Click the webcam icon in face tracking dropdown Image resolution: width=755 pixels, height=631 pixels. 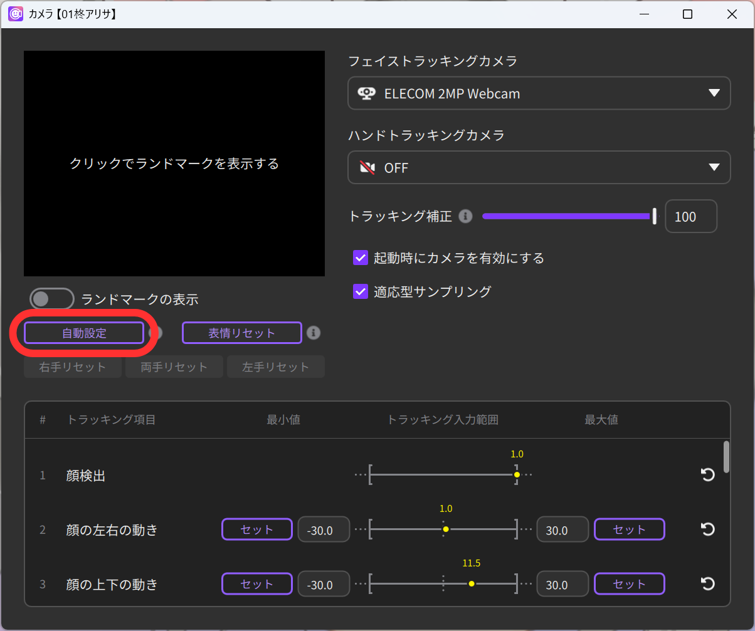pyautogui.click(x=366, y=94)
